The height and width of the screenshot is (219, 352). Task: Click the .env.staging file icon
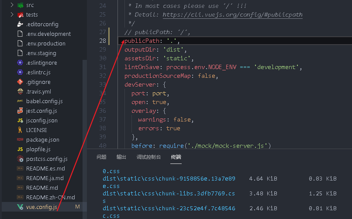point(20,53)
